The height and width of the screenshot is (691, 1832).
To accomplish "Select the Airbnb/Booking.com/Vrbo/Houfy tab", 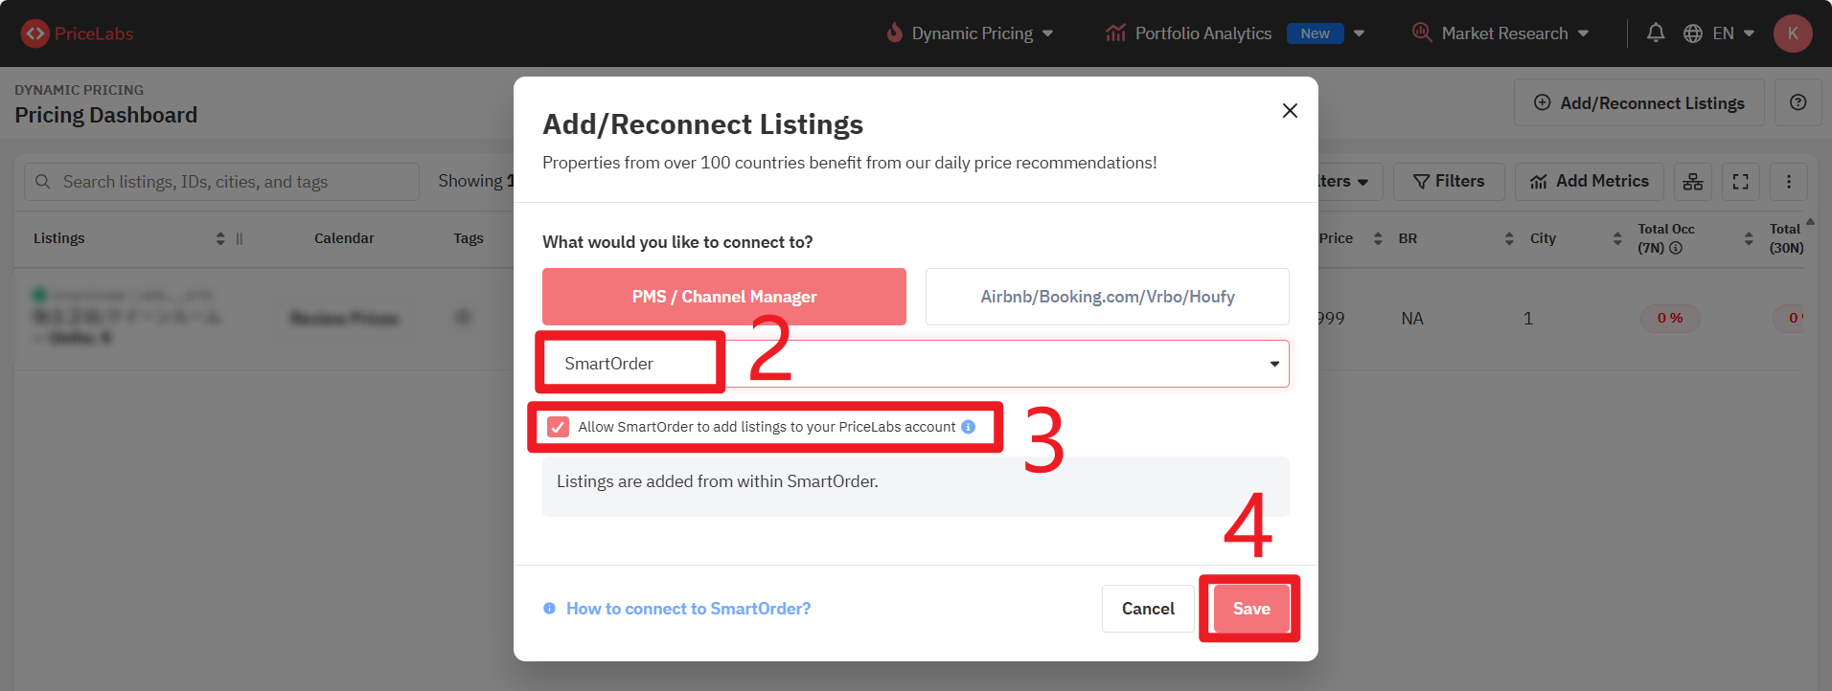I will (1107, 297).
